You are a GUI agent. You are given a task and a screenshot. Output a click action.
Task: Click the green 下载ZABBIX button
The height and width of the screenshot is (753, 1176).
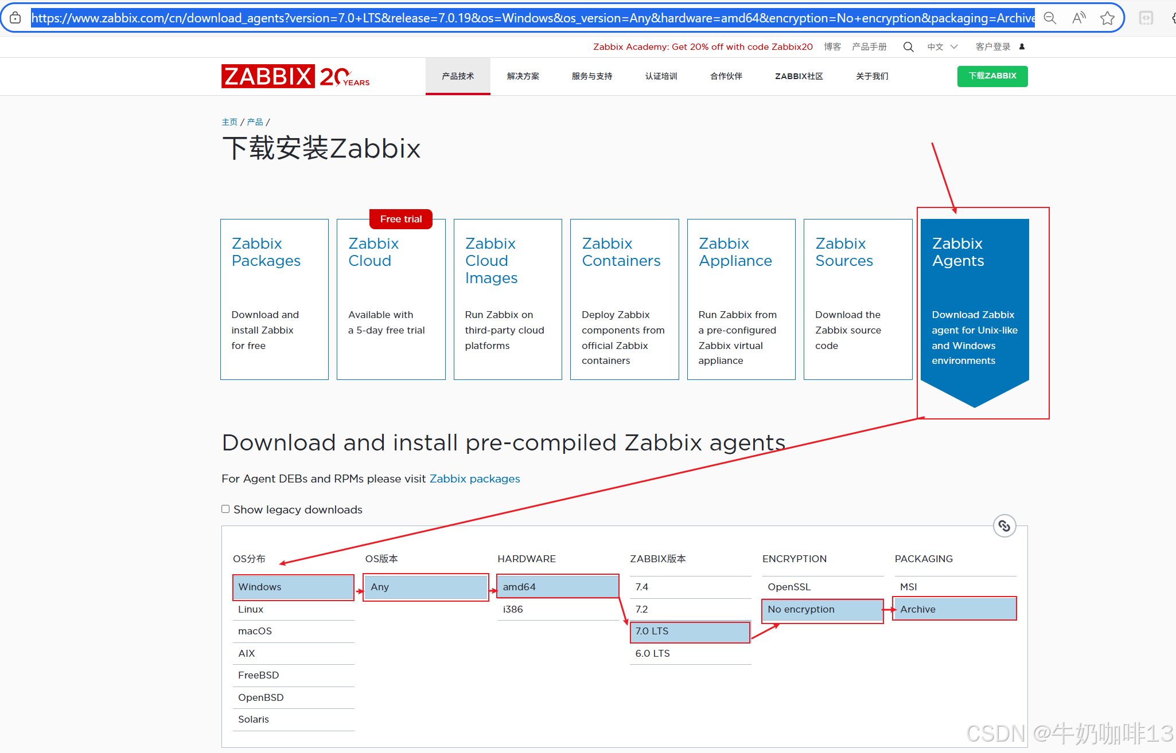click(x=992, y=76)
